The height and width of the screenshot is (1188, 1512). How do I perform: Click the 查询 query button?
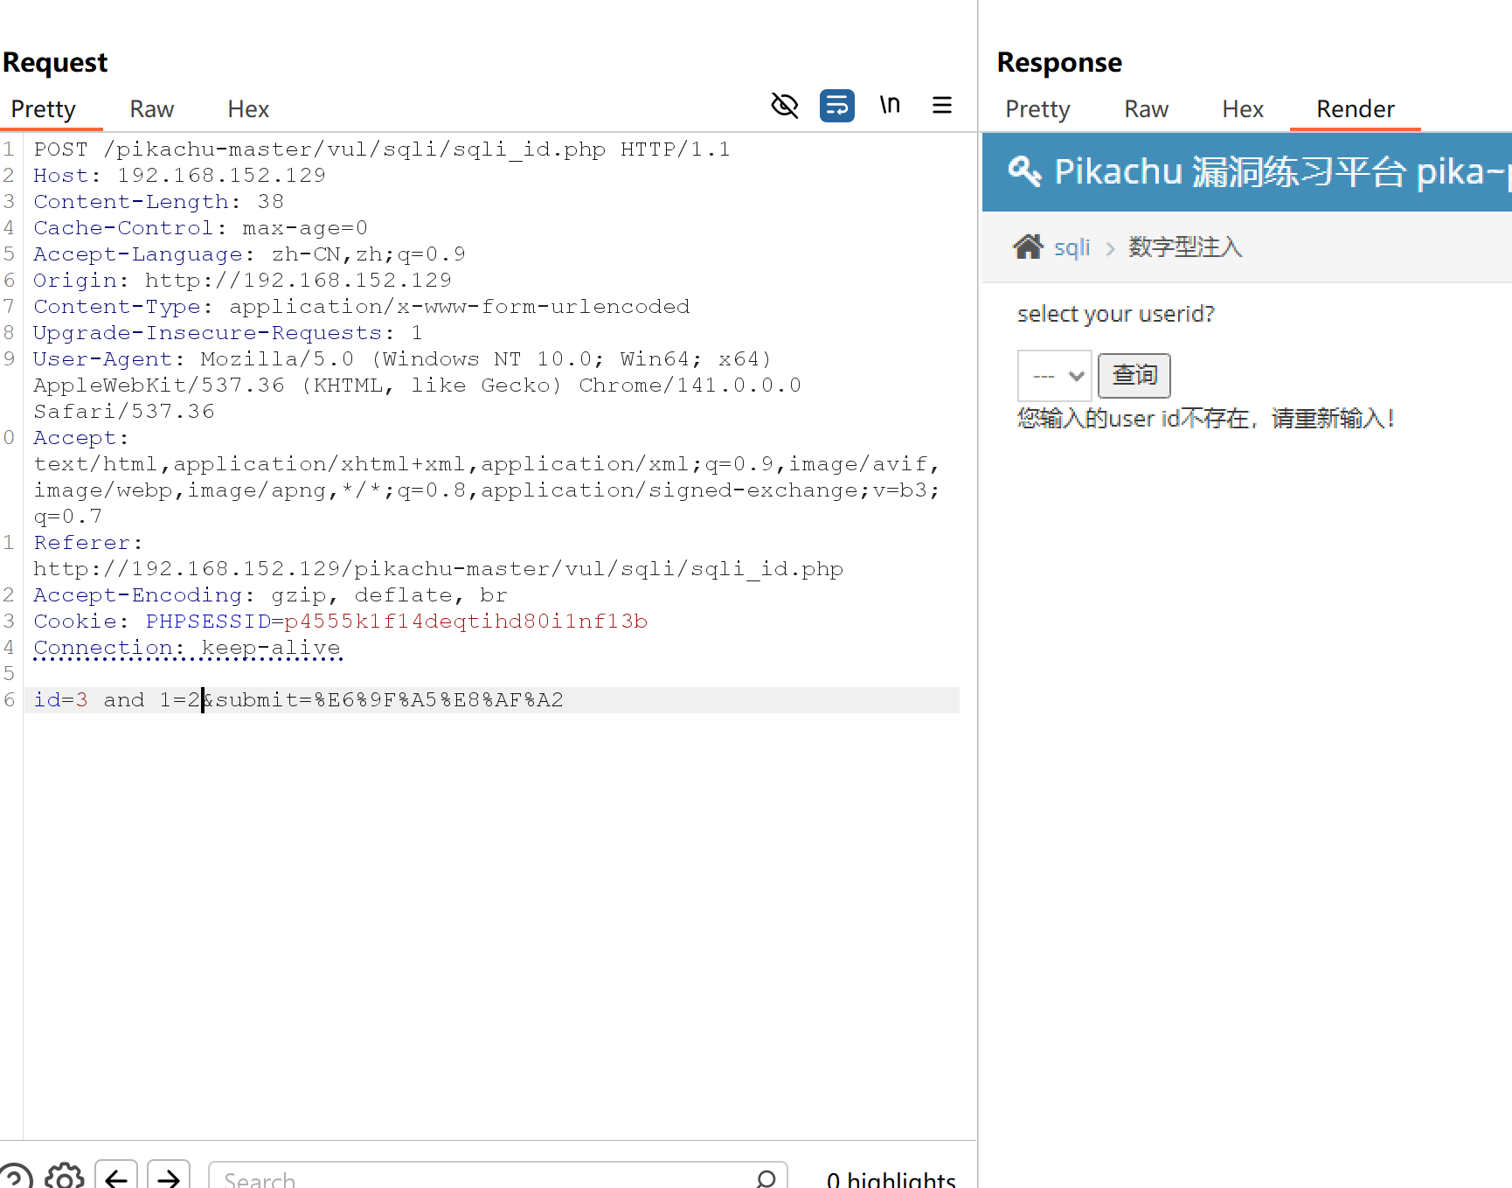point(1134,375)
